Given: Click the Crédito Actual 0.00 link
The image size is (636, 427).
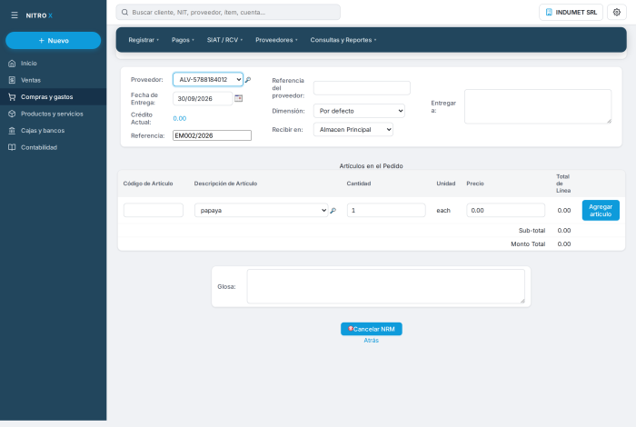Looking at the screenshot, I should click(179, 118).
